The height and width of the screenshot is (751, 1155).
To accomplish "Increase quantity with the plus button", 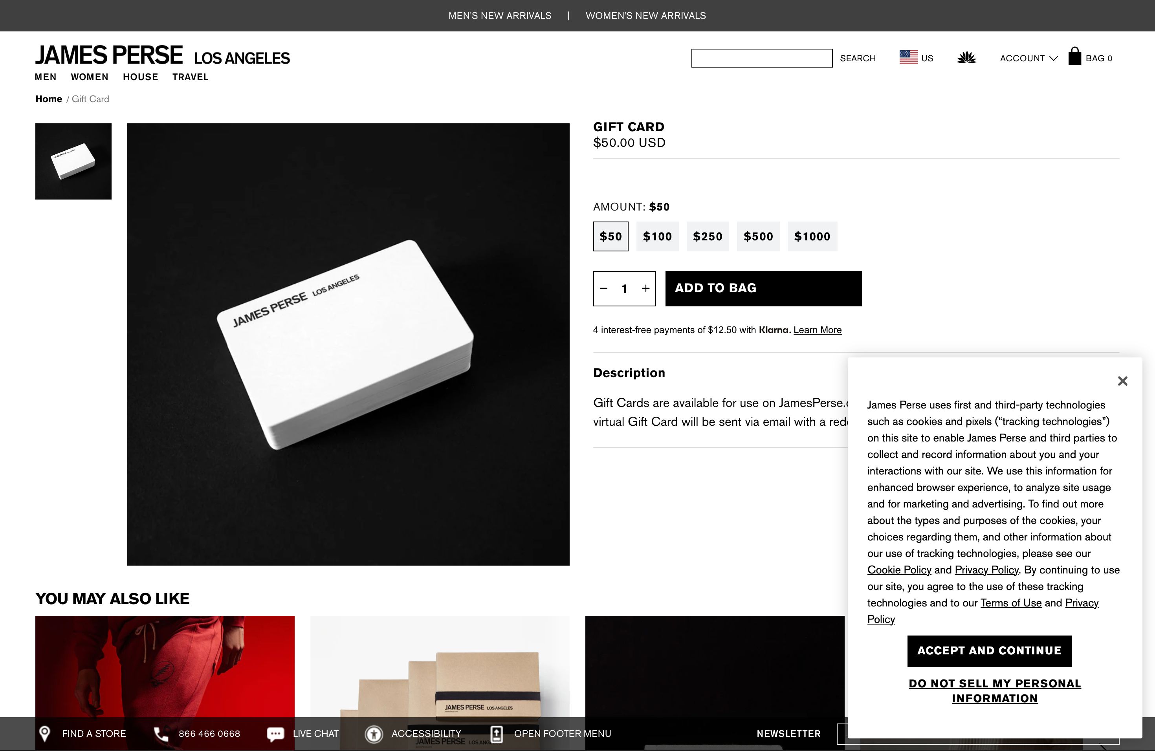I will [645, 289].
